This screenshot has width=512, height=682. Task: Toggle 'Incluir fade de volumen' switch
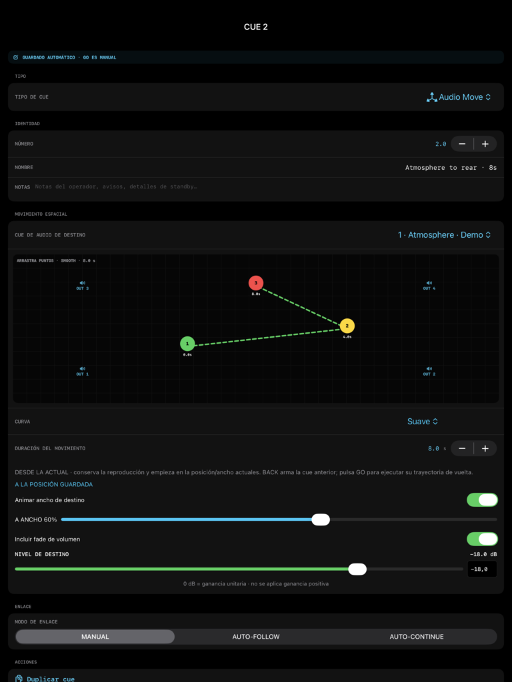click(482, 539)
